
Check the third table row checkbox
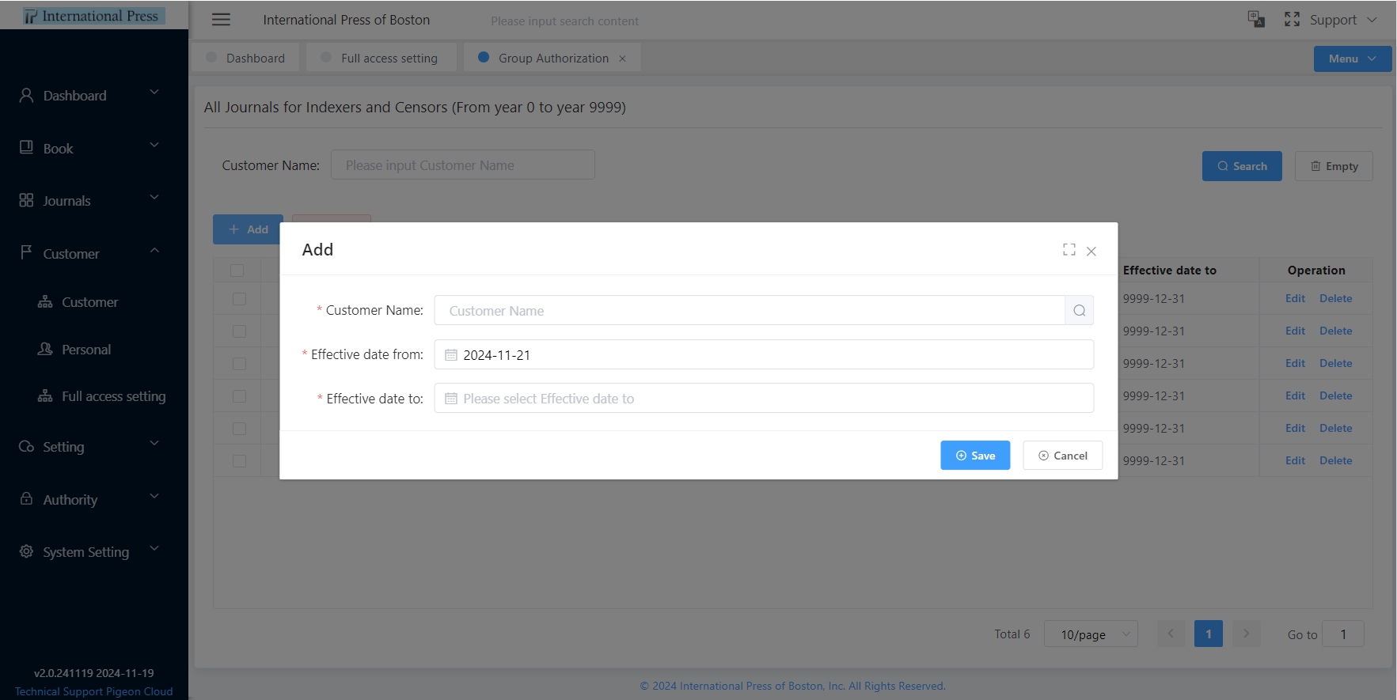point(239,364)
